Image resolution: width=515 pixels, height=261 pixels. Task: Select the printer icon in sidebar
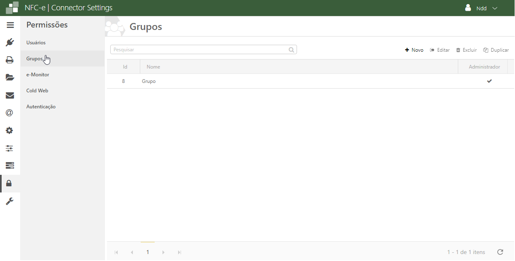click(x=10, y=60)
